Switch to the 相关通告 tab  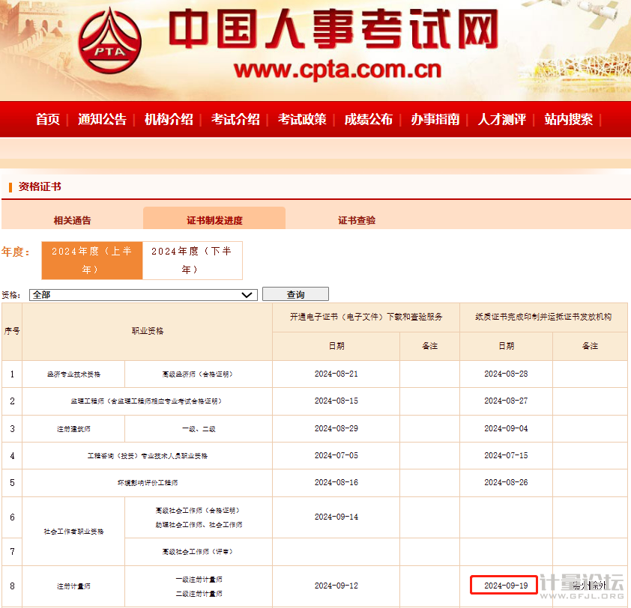point(73,220)
